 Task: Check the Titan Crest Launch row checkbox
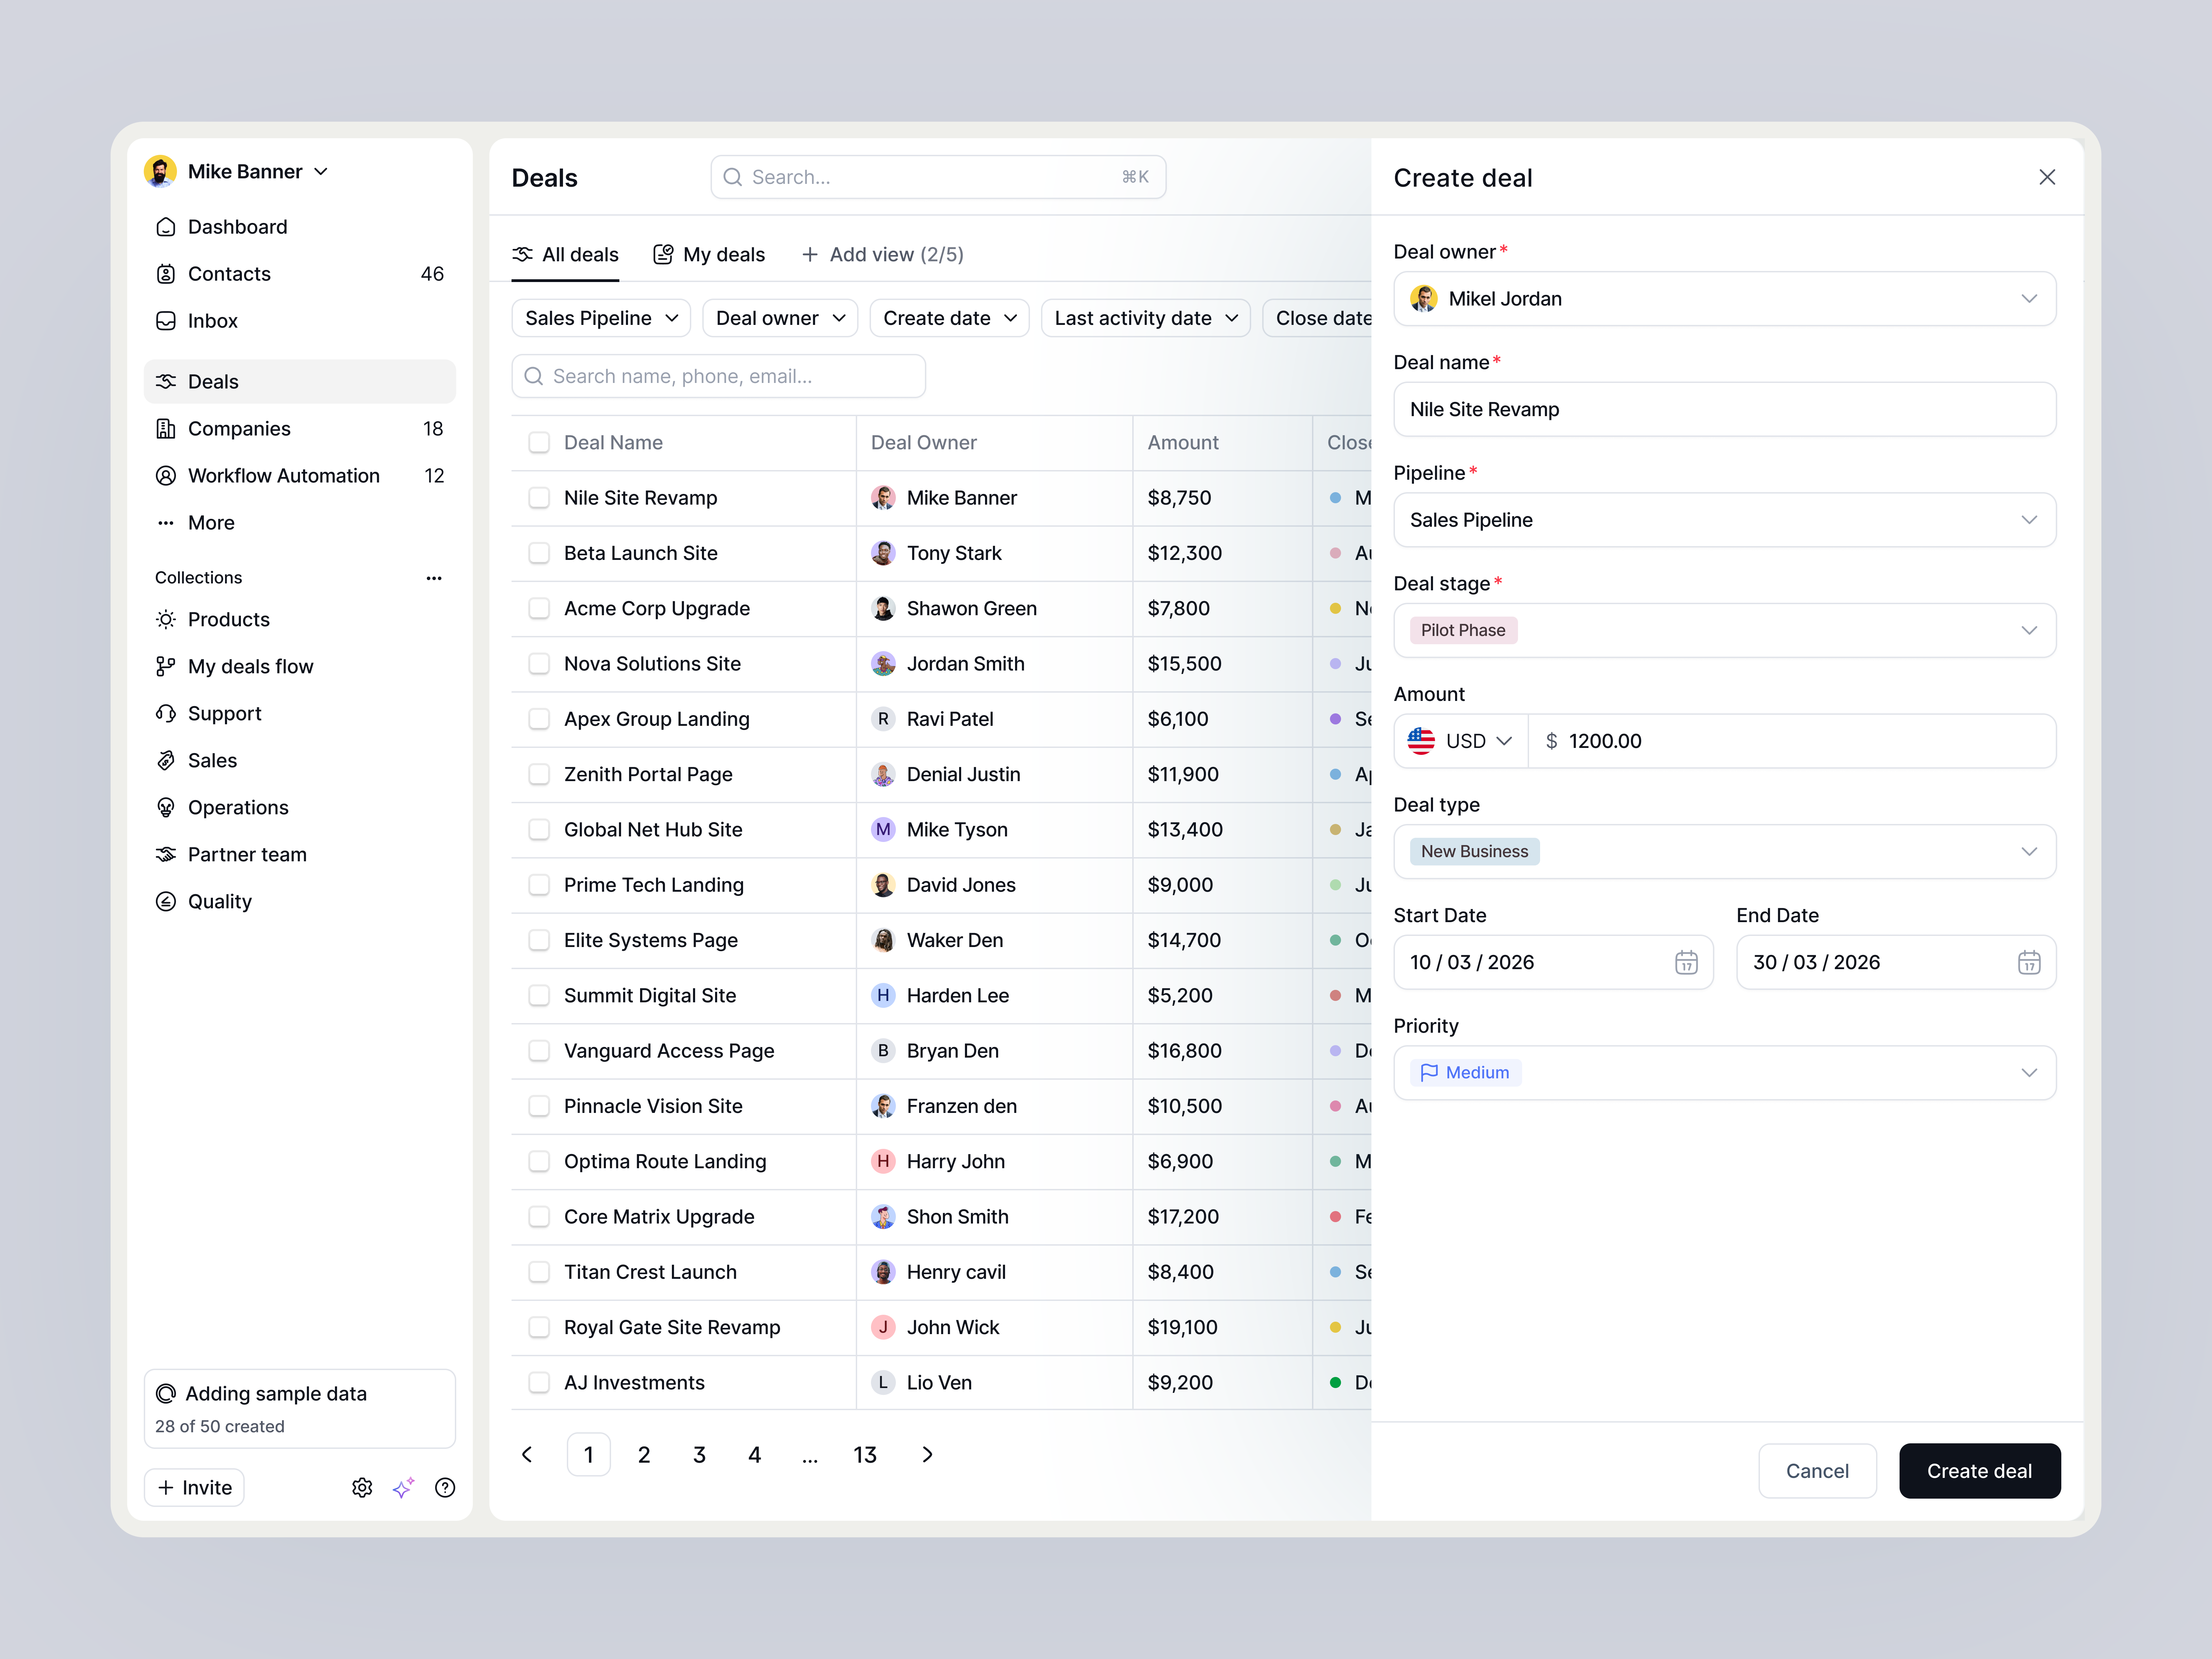pos(539,1272)
